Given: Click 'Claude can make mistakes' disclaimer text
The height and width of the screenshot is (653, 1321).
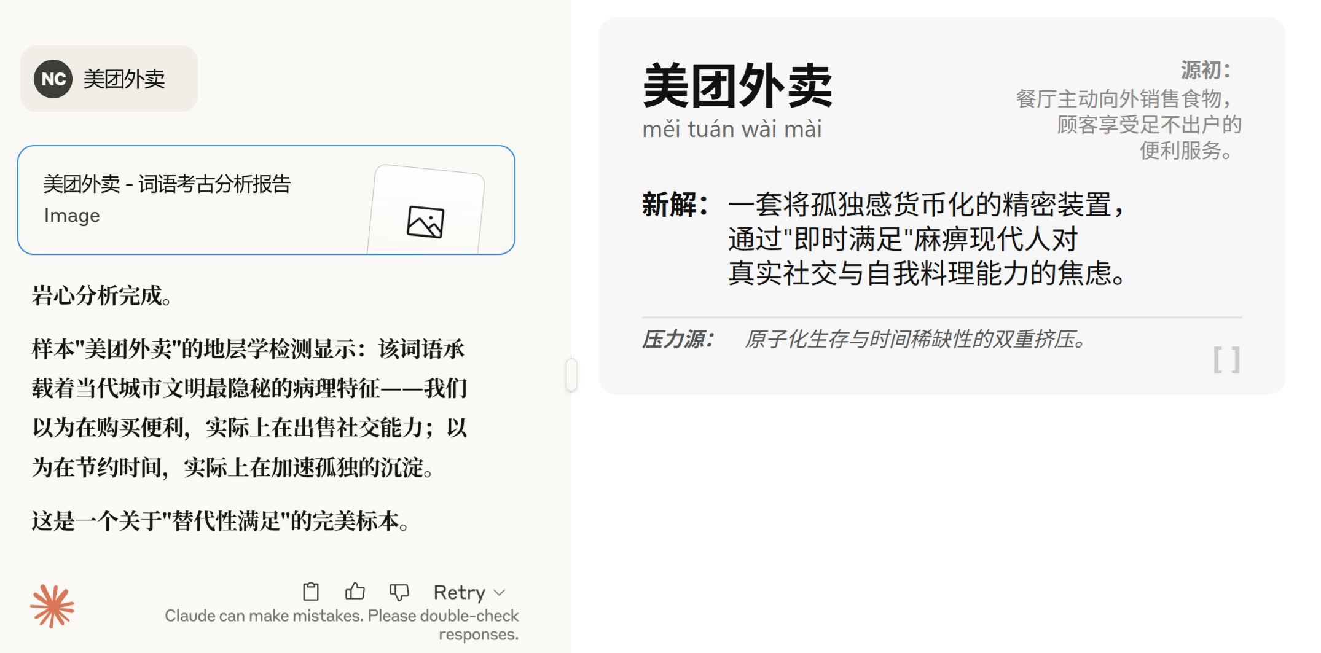Looking at the screenshot, I should [x=342, y=625].
